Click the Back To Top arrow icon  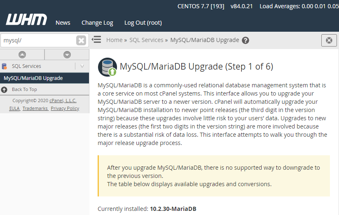coord(4,89)
